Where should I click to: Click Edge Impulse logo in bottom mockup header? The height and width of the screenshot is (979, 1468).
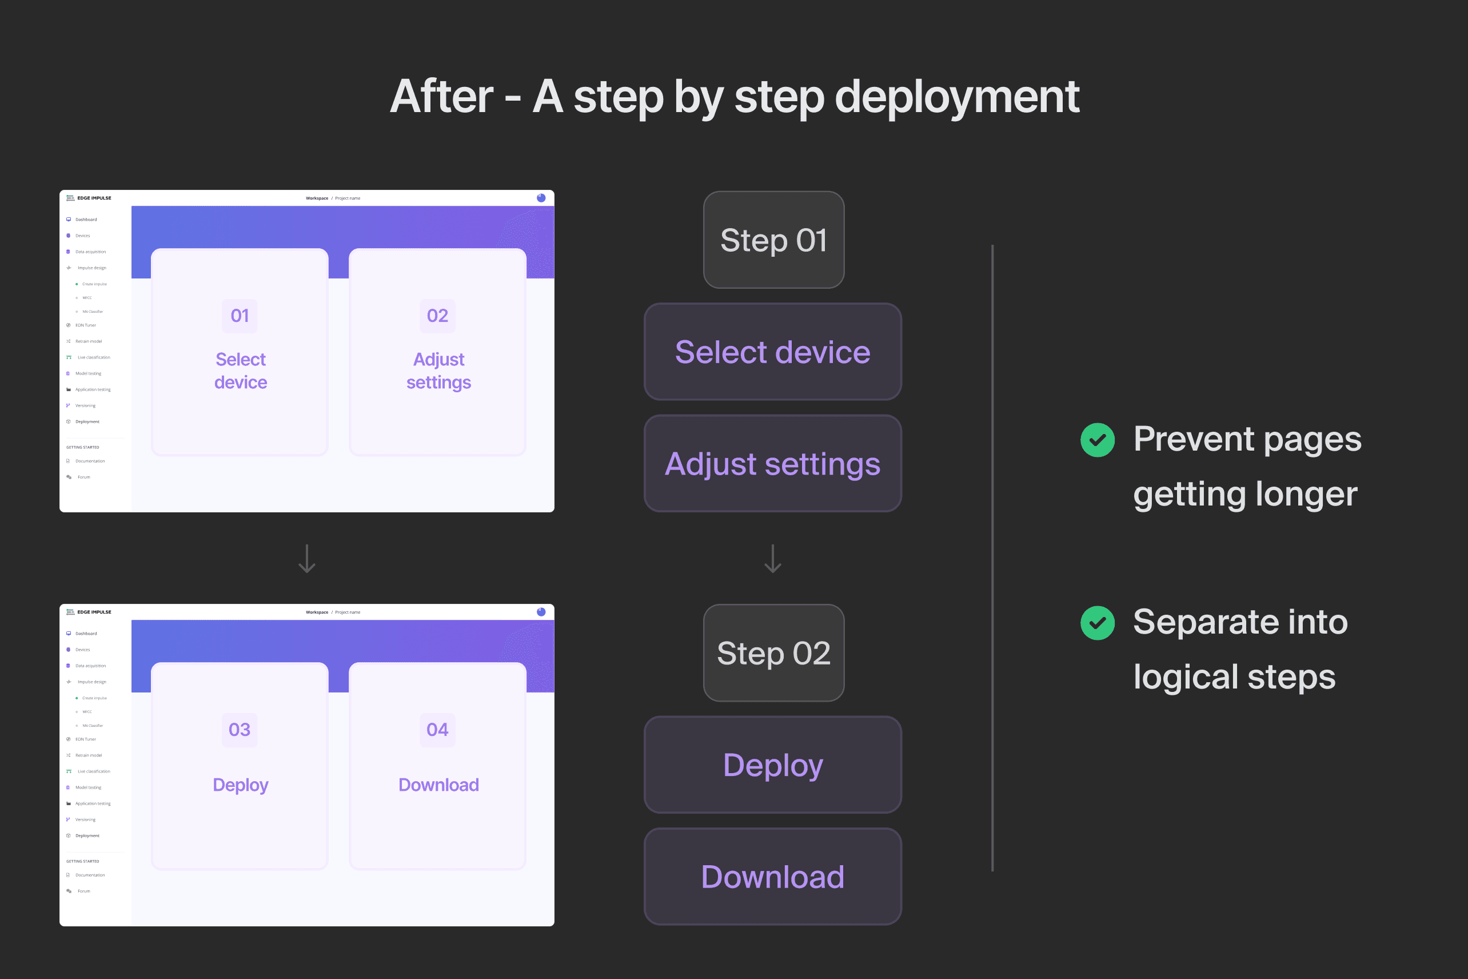[x=71, y=612]
